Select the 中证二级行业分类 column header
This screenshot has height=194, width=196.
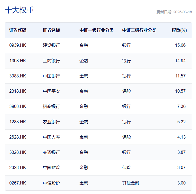click(139, 30)
